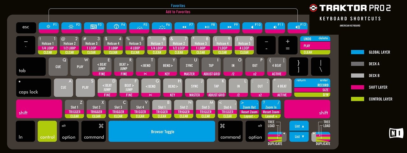
Task: Click the Z key Slot 1 TRIGGER
Action: (x=74, y=109)
